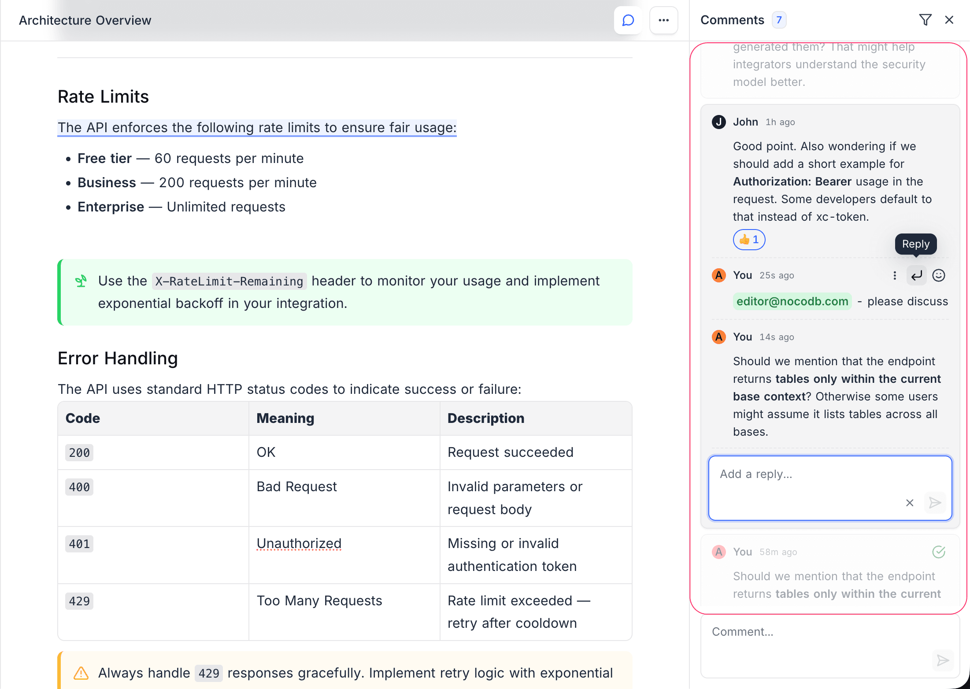This screenshot has height=689, width=970.
Task: Open emoji reaction picker on your comment
Action: point(939,275)
